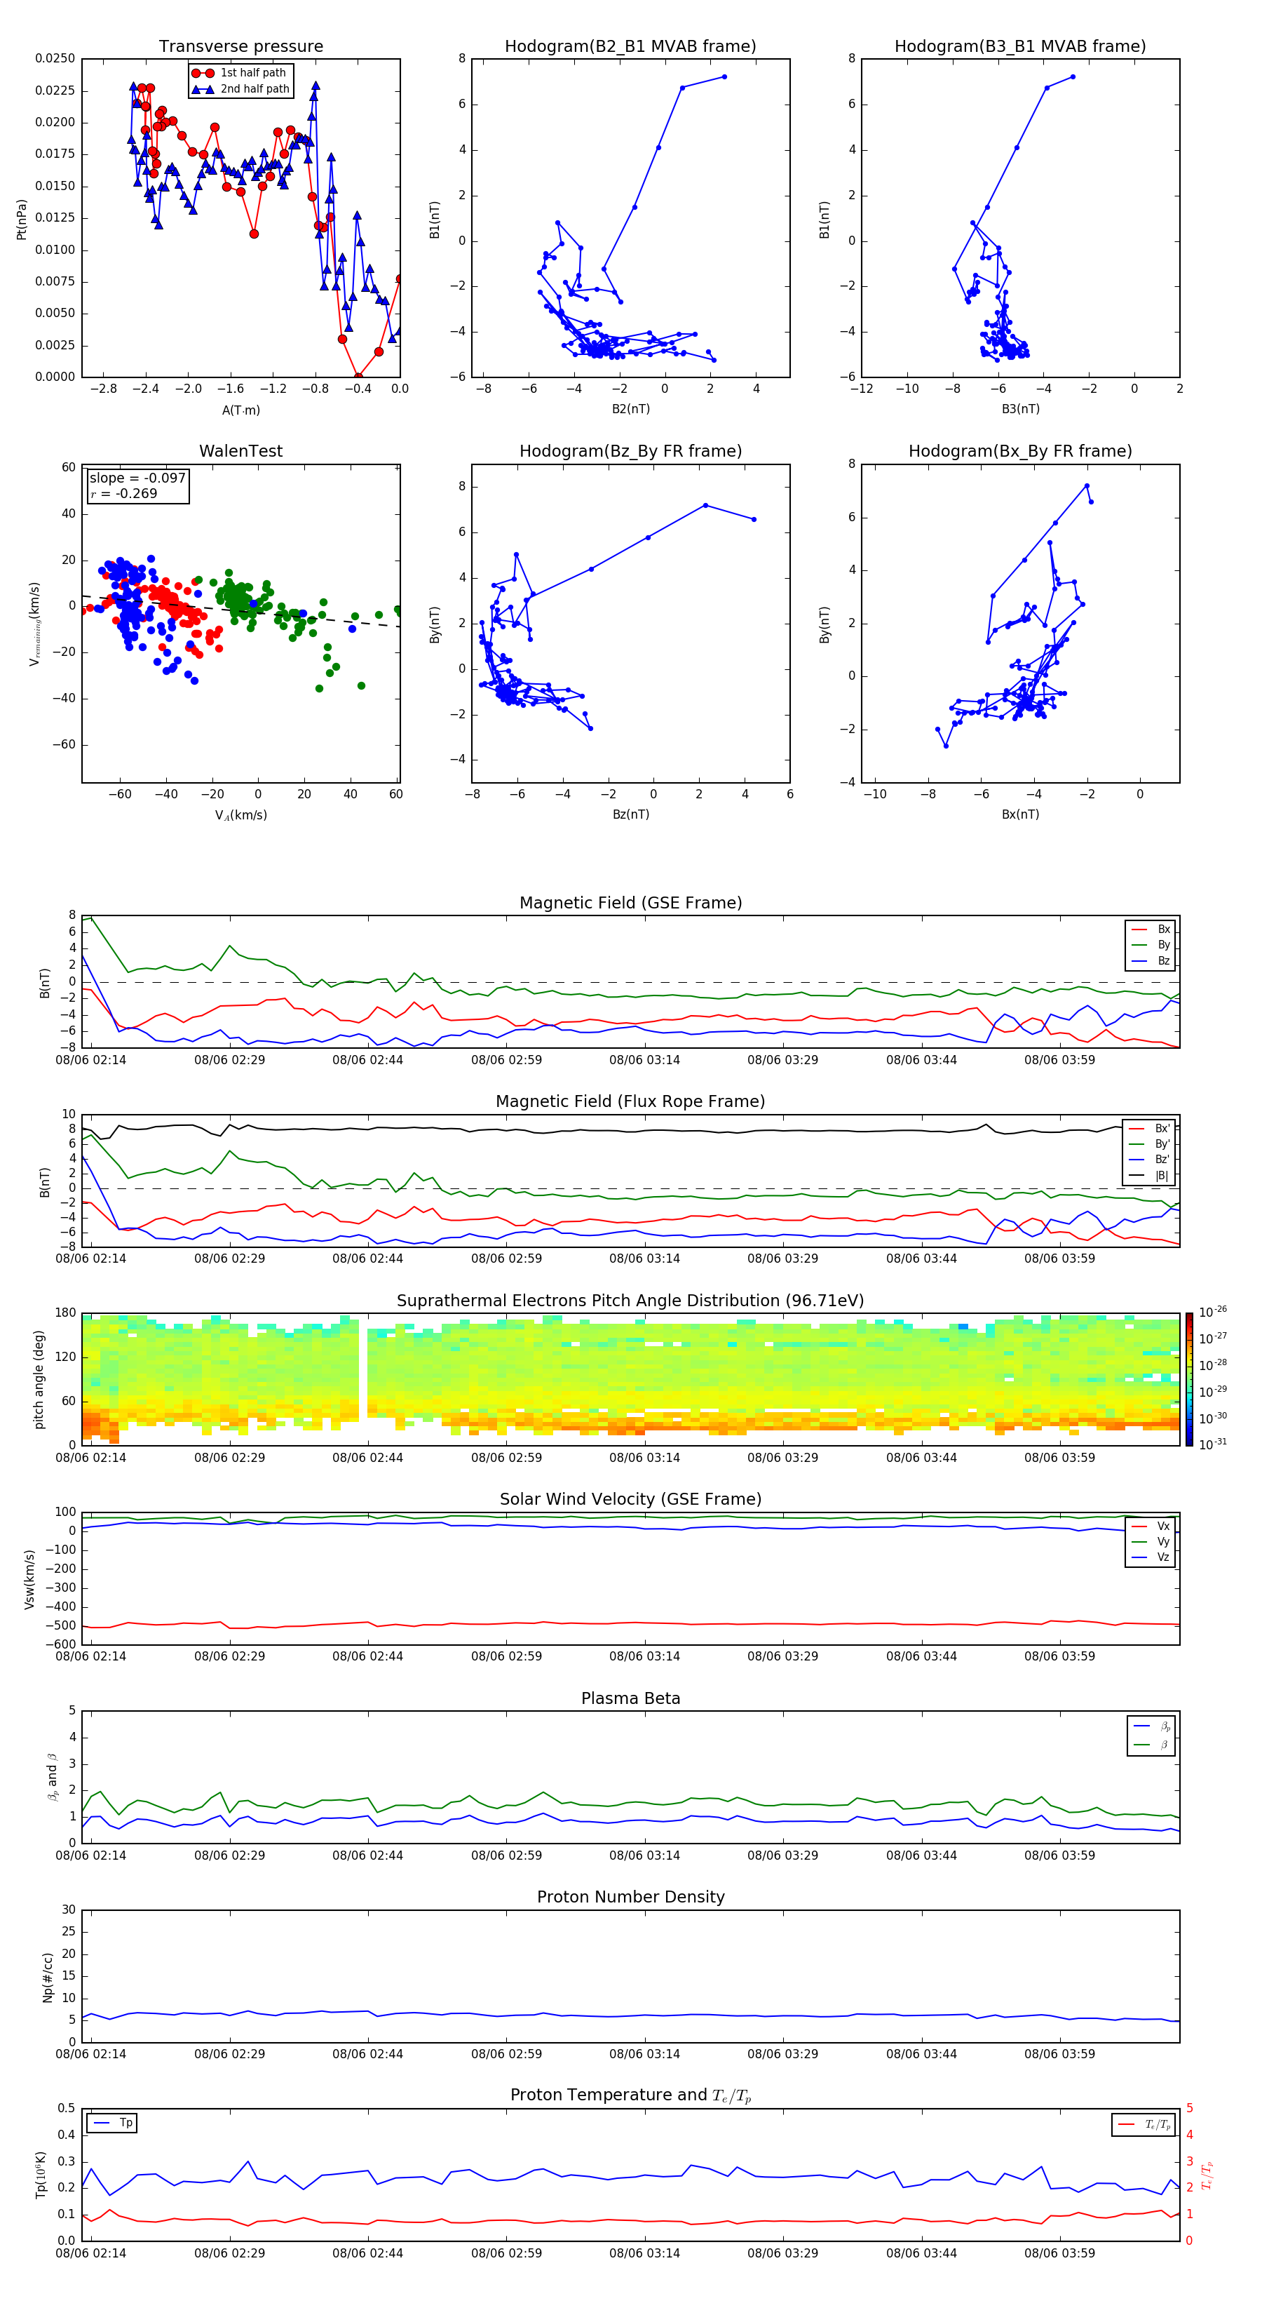The width and height of the screenshot is (1262, 2315).
Task: Click '08/06 02:14' tick under GSE field panel
Action: pyautogui.click(x=92, y=1061)
